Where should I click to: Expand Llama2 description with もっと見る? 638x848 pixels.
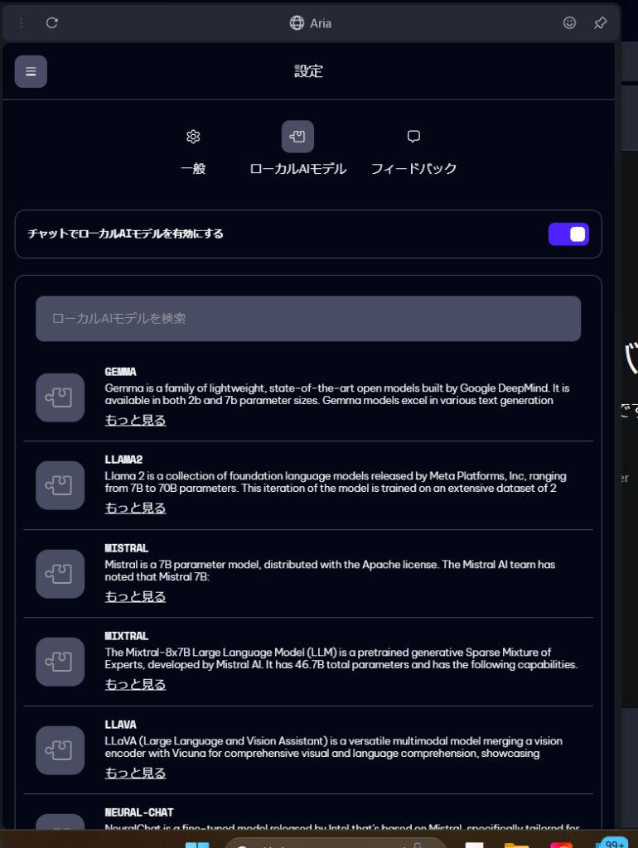(135, 508)
